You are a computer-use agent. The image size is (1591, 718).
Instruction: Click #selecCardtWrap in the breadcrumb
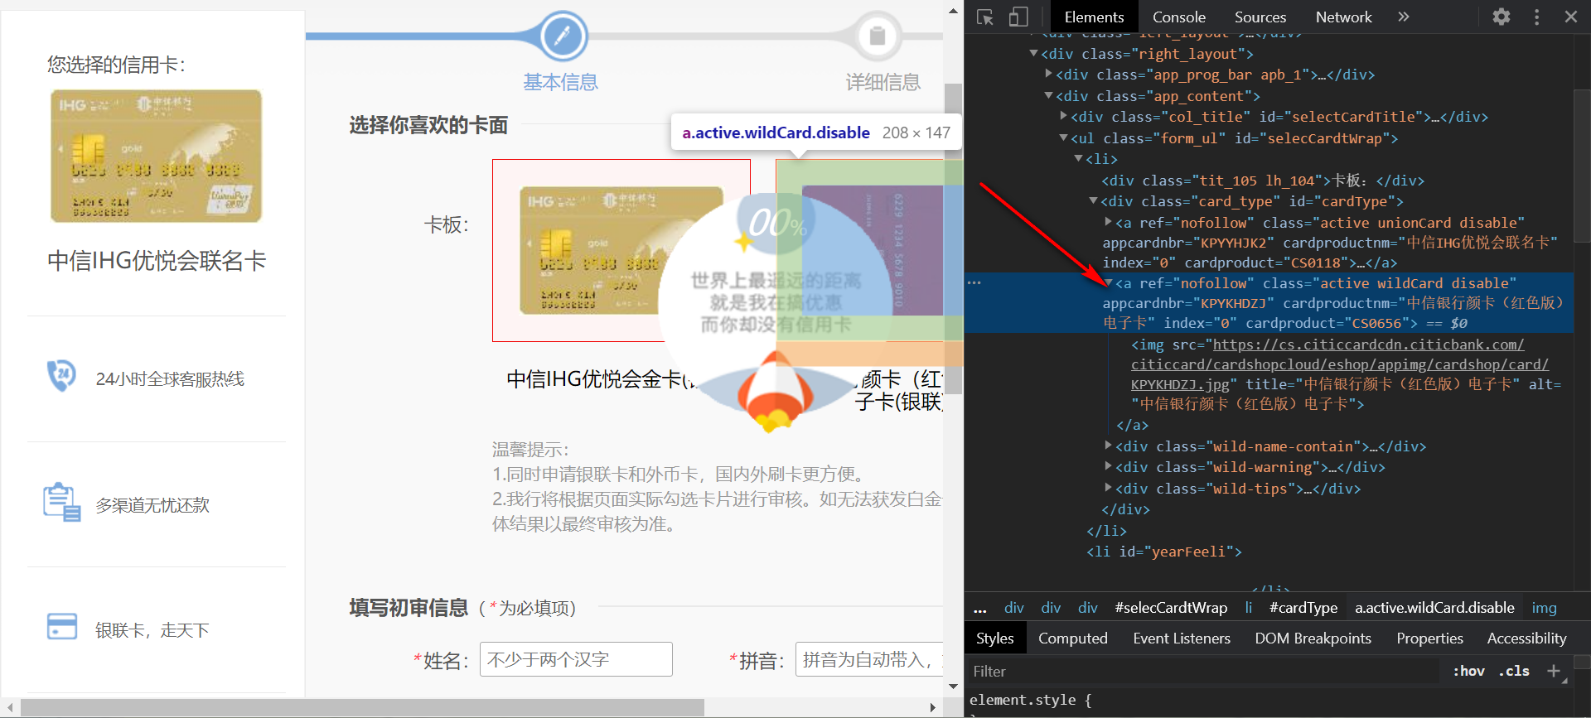(x=1171, y=608)
